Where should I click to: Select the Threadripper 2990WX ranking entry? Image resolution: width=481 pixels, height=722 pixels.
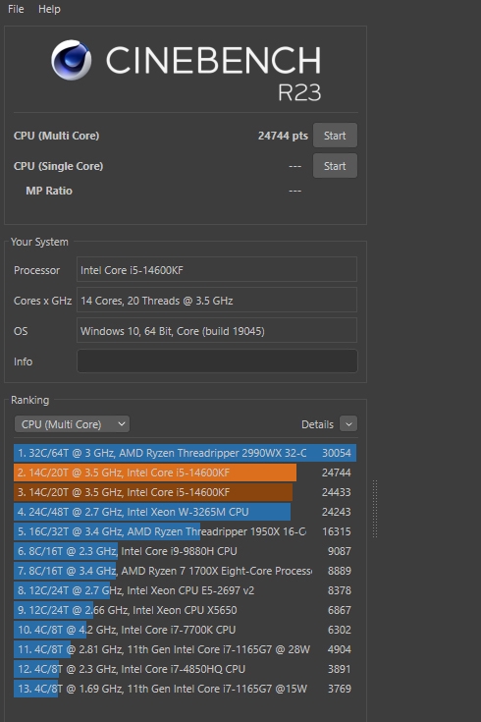tap(185, 453)
